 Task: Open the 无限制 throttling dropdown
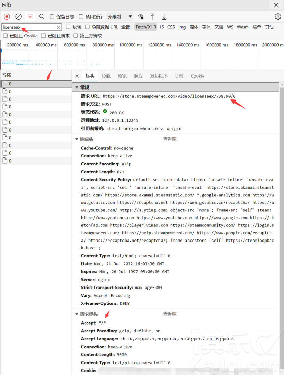coord(119,17)
